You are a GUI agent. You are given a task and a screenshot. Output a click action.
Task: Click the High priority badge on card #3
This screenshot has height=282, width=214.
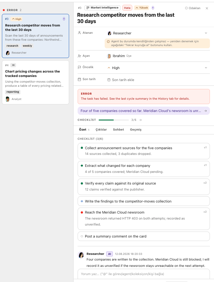pos(16,19)
